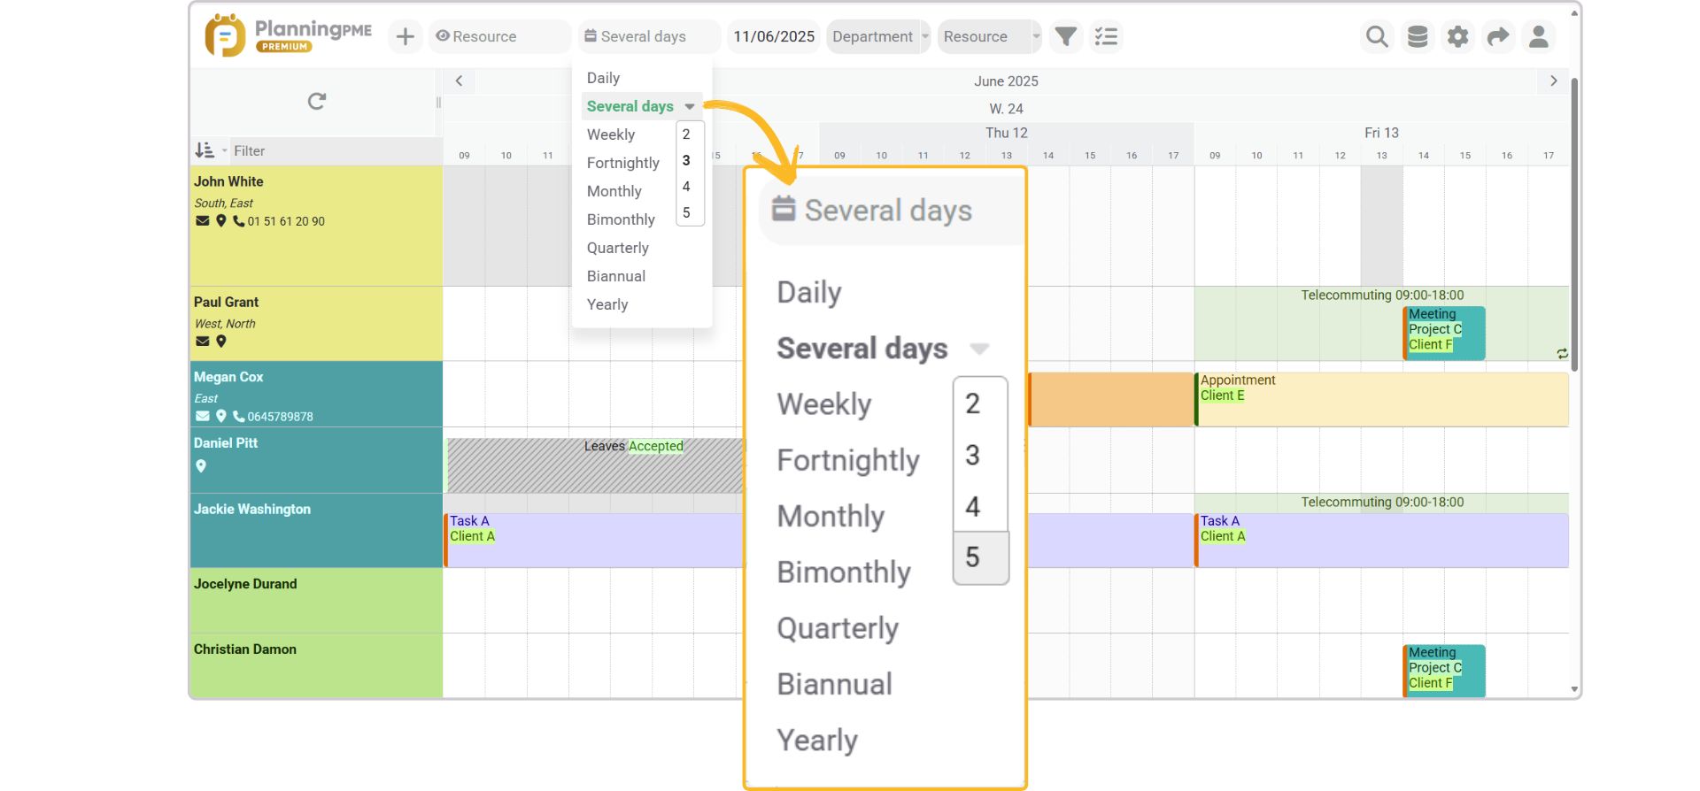Open the settings gear icon
Viewport: 1700px width, 791px height.
1457,36
